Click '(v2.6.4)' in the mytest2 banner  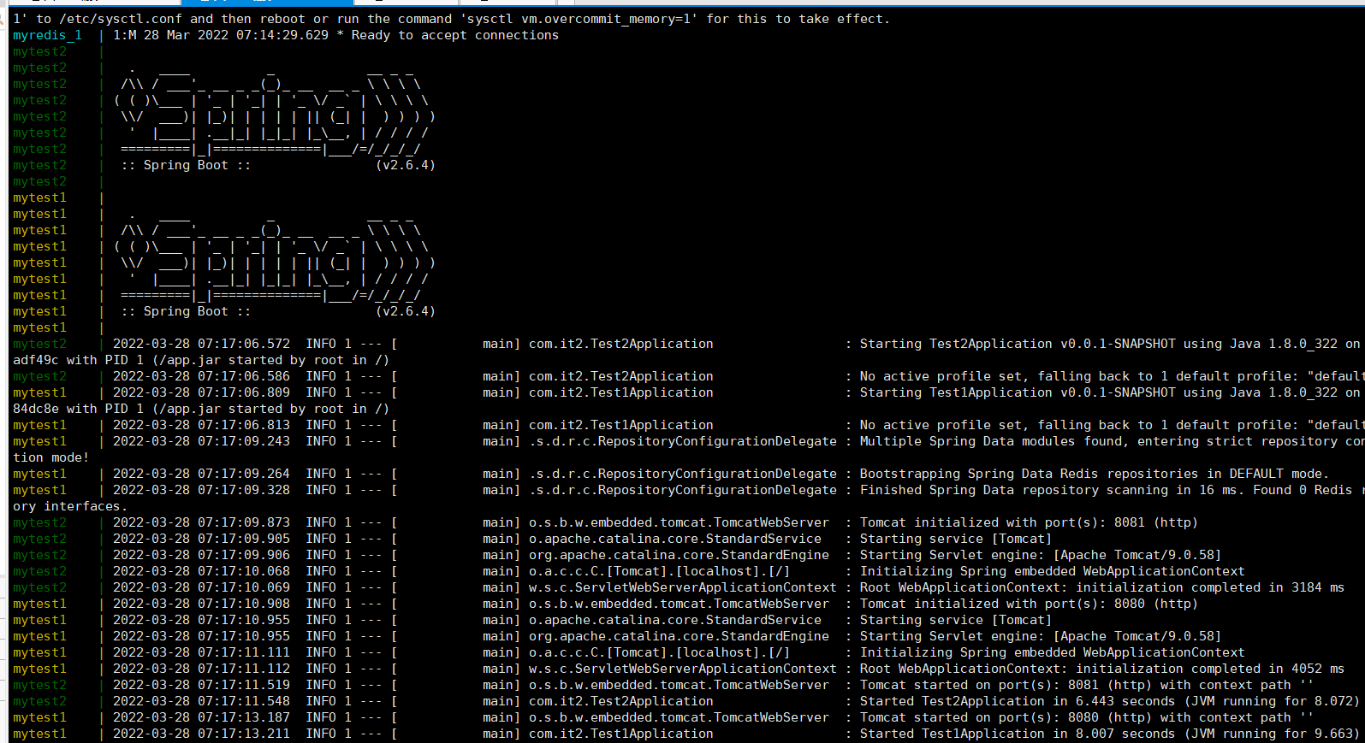pyautogui.click(x=405, y=165)
